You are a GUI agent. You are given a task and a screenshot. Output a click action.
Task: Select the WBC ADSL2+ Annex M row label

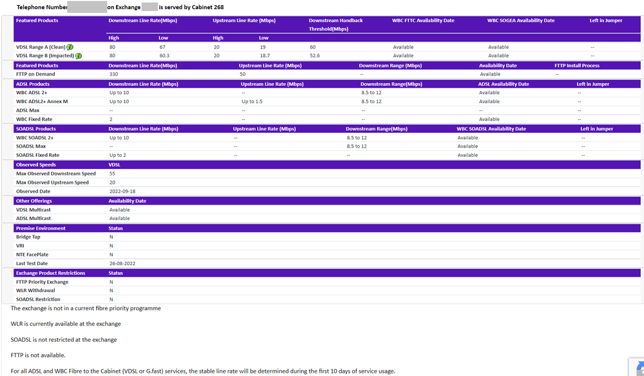point(42,101)
